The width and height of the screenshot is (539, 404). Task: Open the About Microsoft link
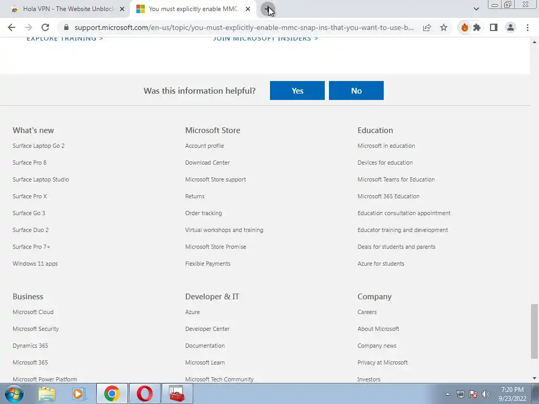click(x=378, y=329)
